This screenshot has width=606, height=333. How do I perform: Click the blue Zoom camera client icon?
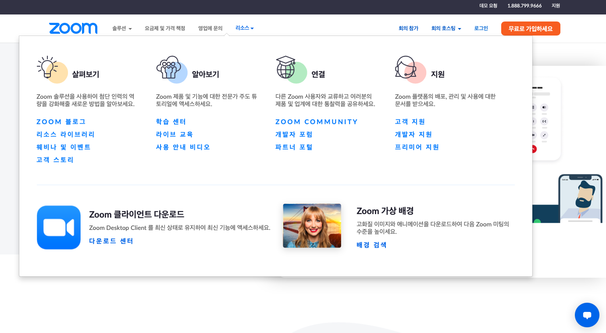point(59,227)
